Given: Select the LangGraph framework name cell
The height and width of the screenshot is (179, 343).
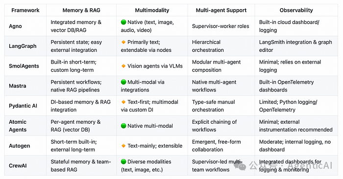Looking at the screenshot, I should tap(25, 46).
